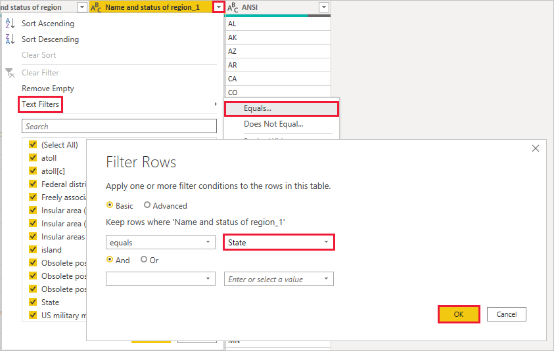Choose the Or radio option
The image size is (554, 351).
[144, 260]
